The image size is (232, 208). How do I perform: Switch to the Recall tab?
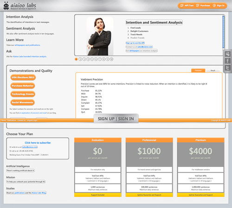coord(213,70)
